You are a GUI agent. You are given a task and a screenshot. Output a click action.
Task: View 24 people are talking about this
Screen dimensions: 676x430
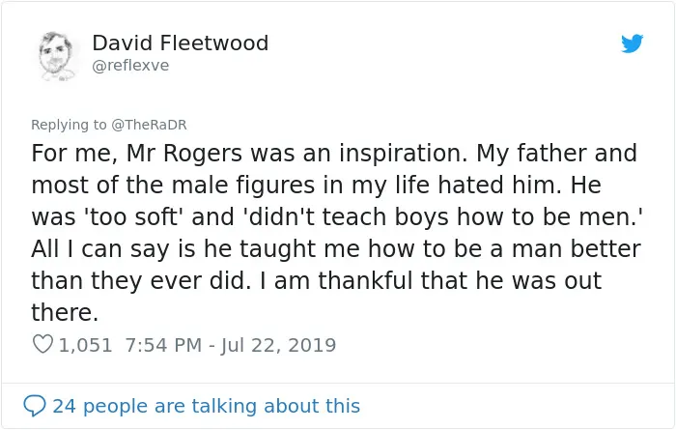[206, 406]
